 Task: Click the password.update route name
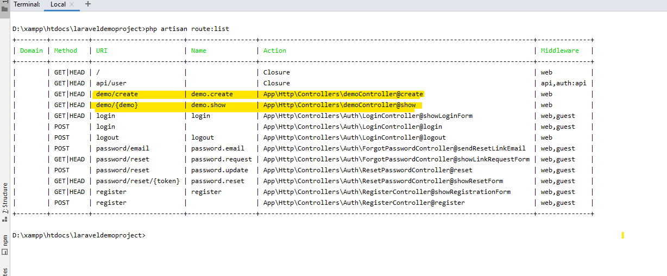point(219,170)
